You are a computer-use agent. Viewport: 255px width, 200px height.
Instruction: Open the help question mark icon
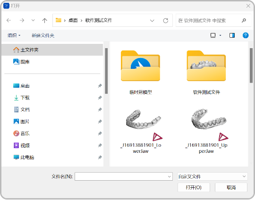coord(246,35)
